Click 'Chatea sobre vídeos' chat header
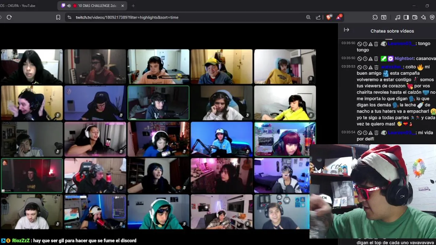 click(392, 31)
